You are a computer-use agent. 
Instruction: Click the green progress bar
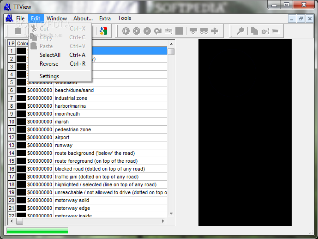pos(37,231)
